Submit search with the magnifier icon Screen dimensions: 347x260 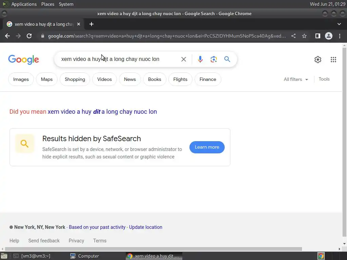click(227, 59)
